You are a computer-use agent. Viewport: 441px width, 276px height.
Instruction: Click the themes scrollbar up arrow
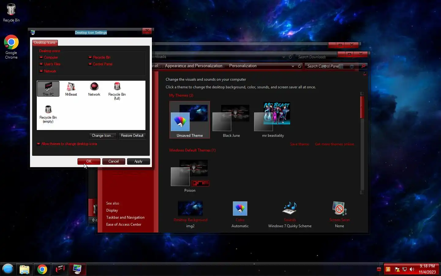point(362,94)
